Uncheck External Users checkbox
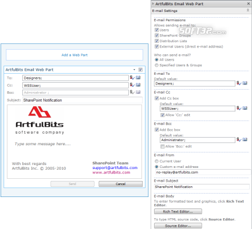 coord(157,46)
